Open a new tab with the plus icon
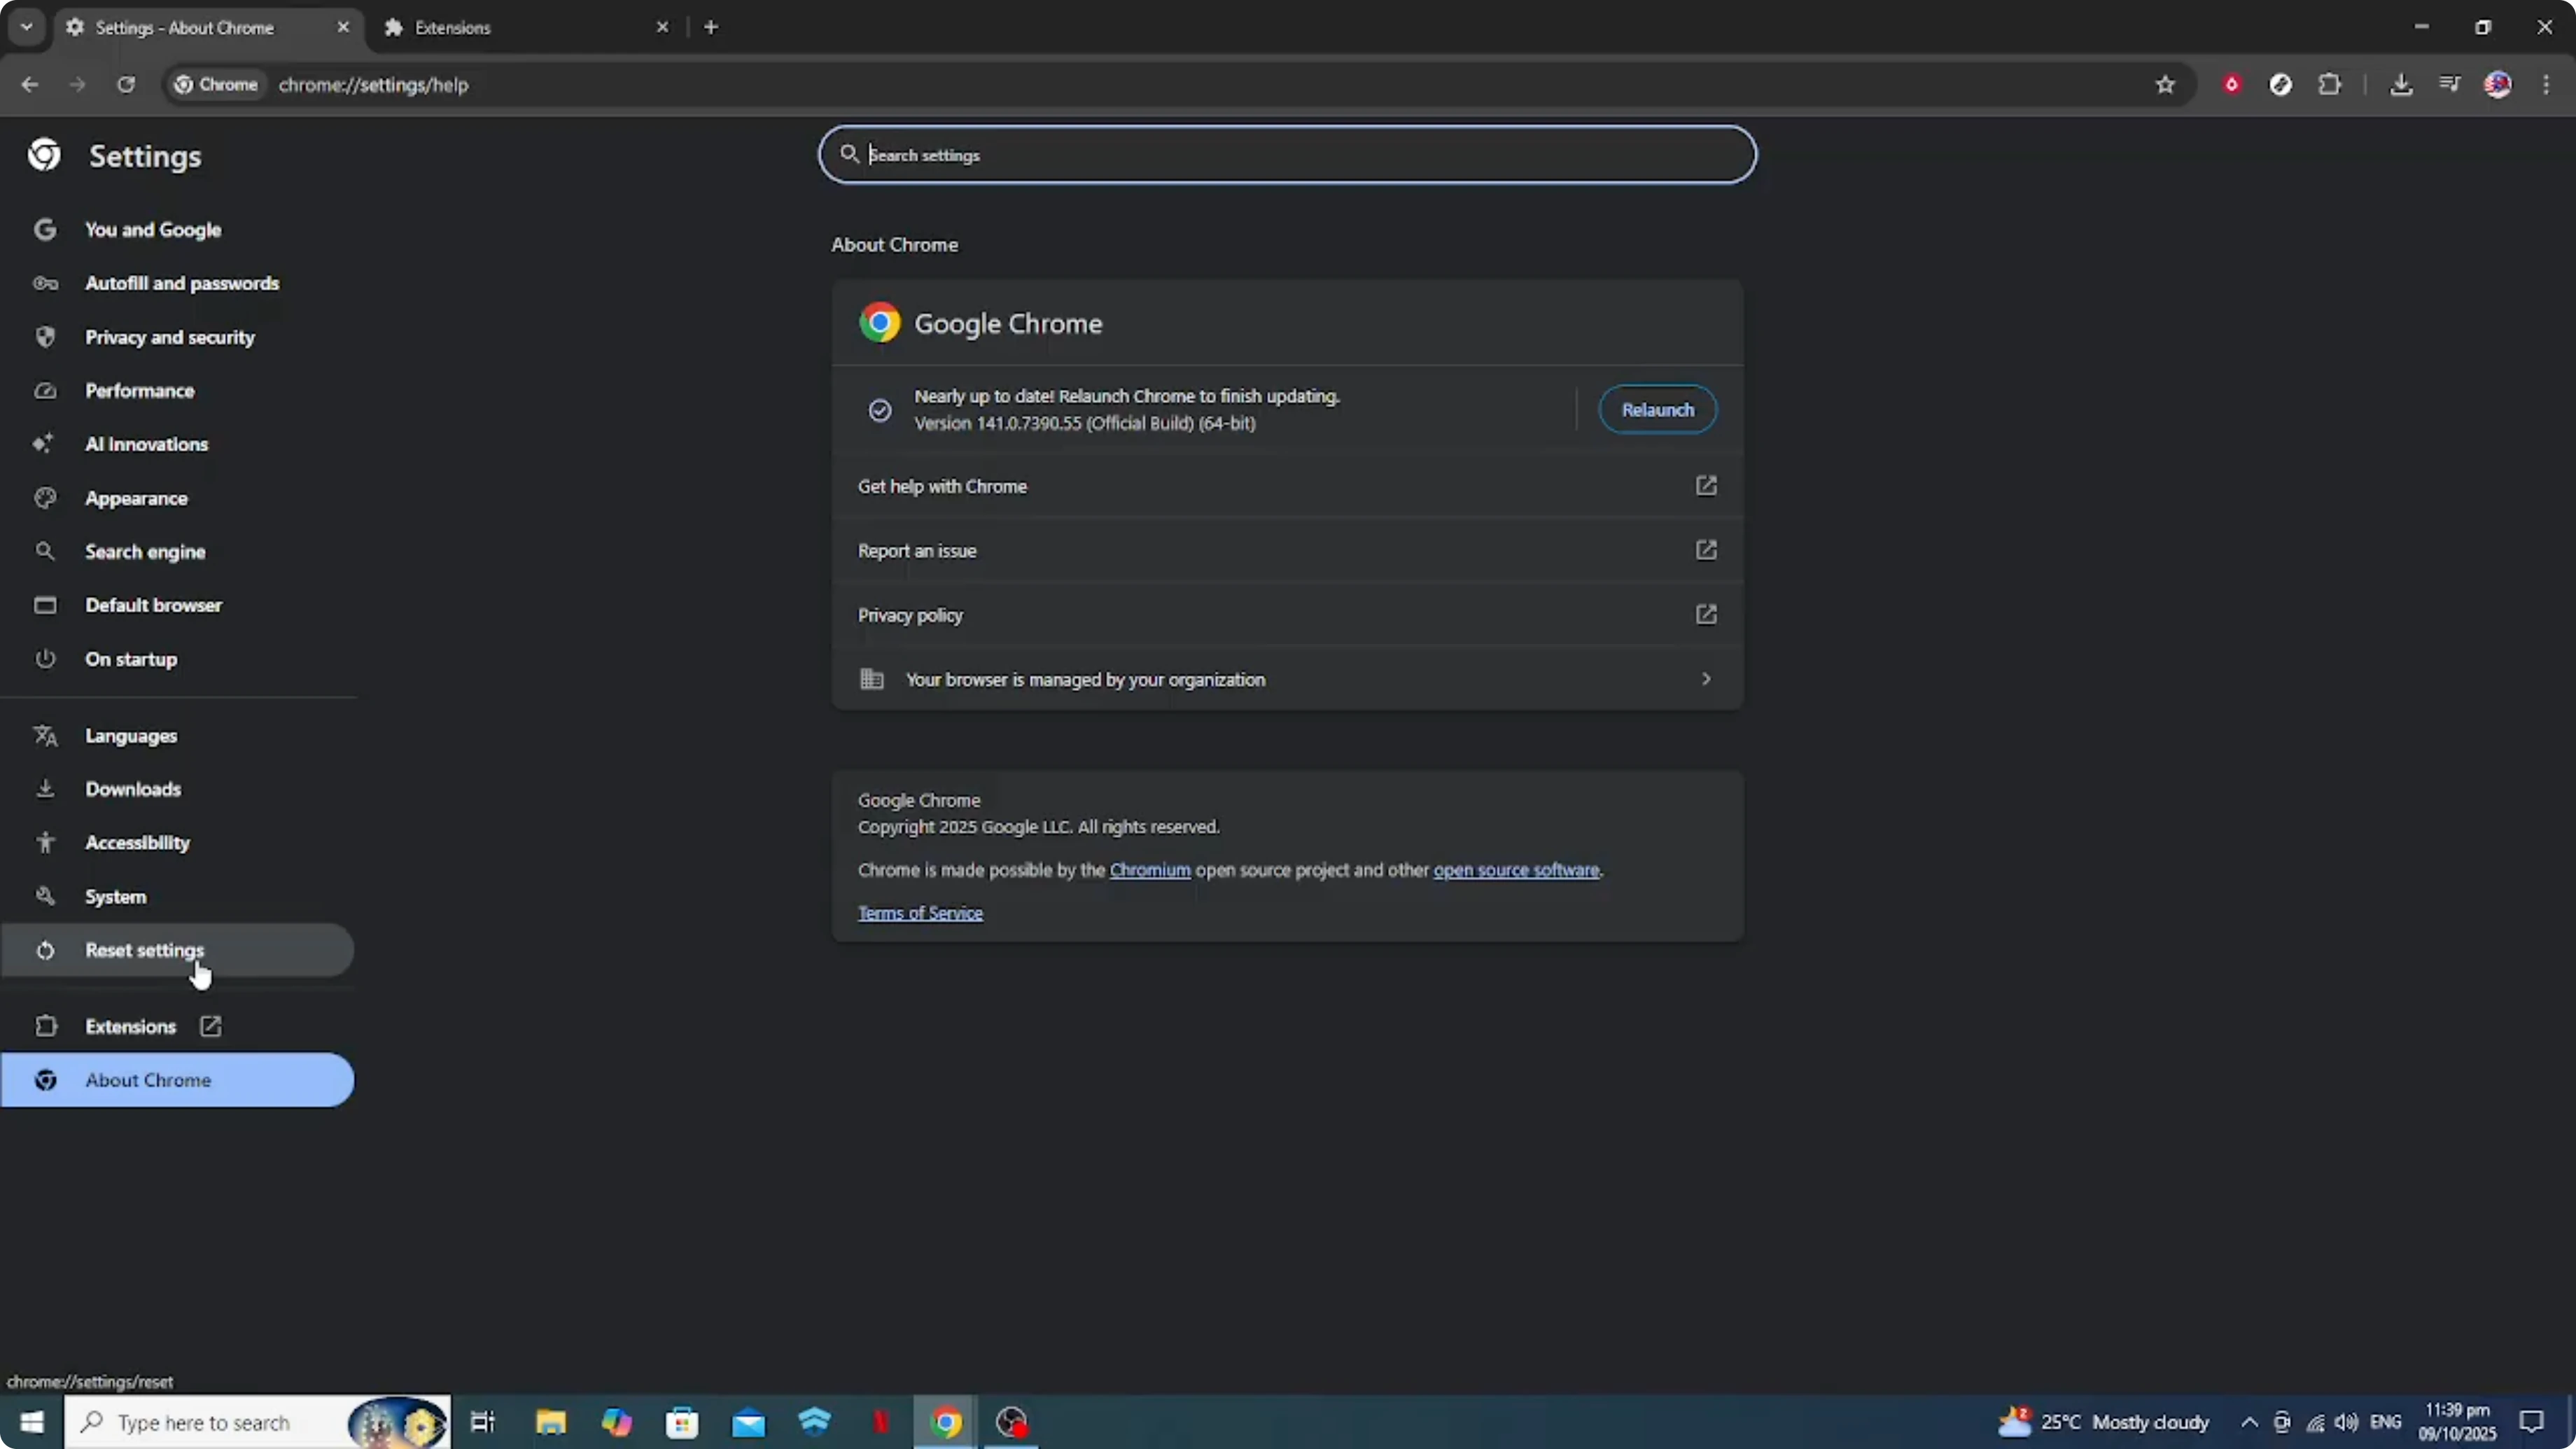 pyautogui.click(x=711, y=27)
